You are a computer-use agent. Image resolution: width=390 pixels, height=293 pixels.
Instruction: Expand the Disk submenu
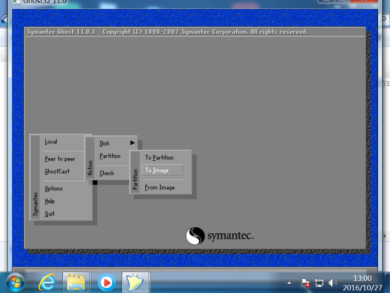coord(104,143)
